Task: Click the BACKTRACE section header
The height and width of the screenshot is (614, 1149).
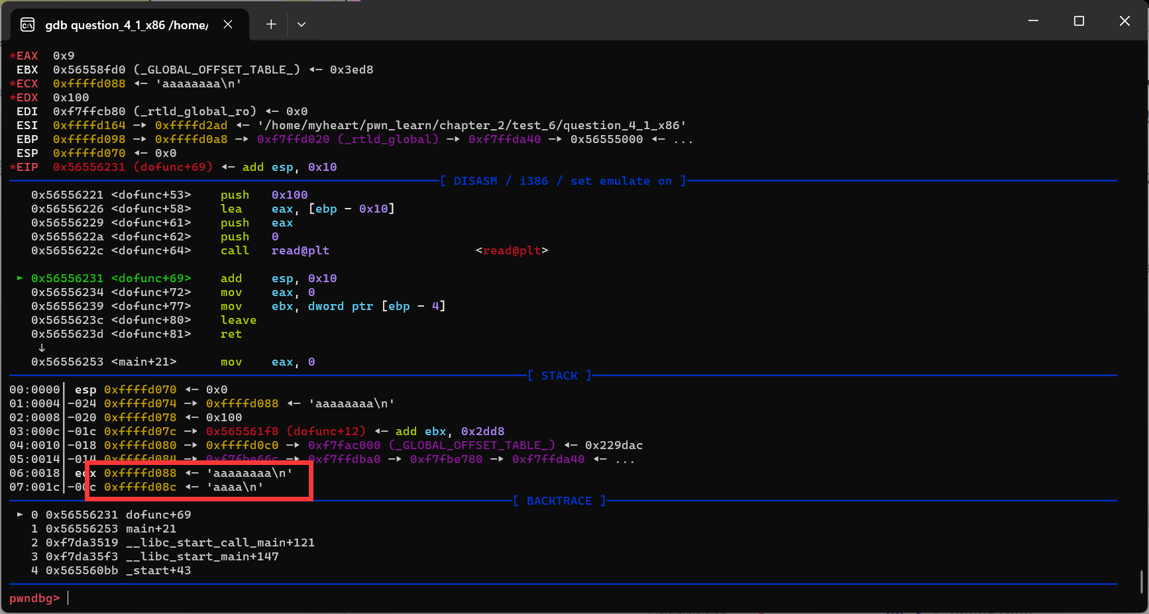Action: (559, 501)
